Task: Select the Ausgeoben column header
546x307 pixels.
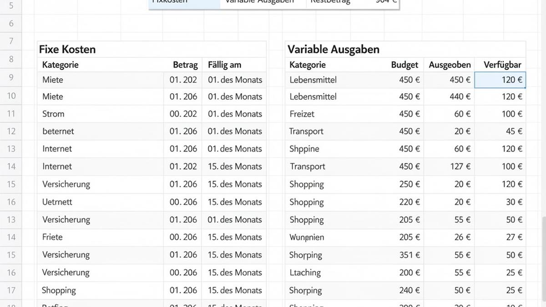Action: (450, 65)
